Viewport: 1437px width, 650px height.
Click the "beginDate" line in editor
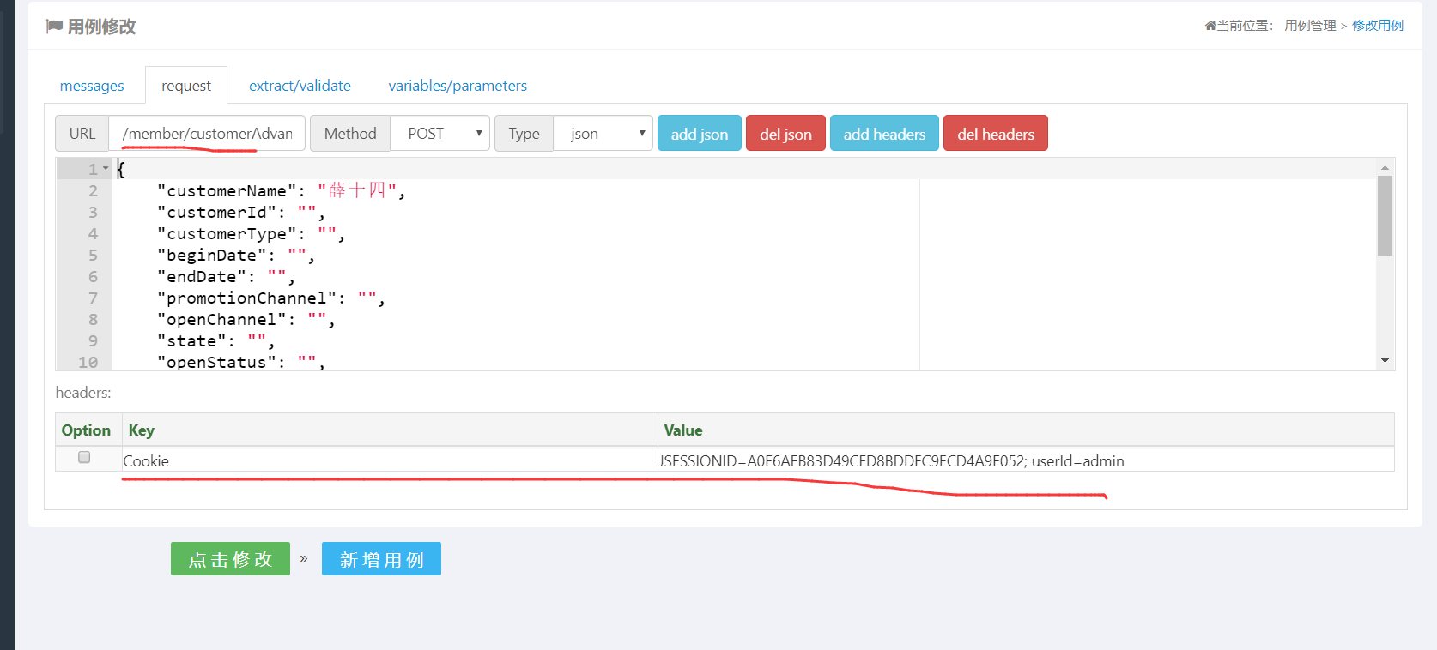(x=236, y=255)
